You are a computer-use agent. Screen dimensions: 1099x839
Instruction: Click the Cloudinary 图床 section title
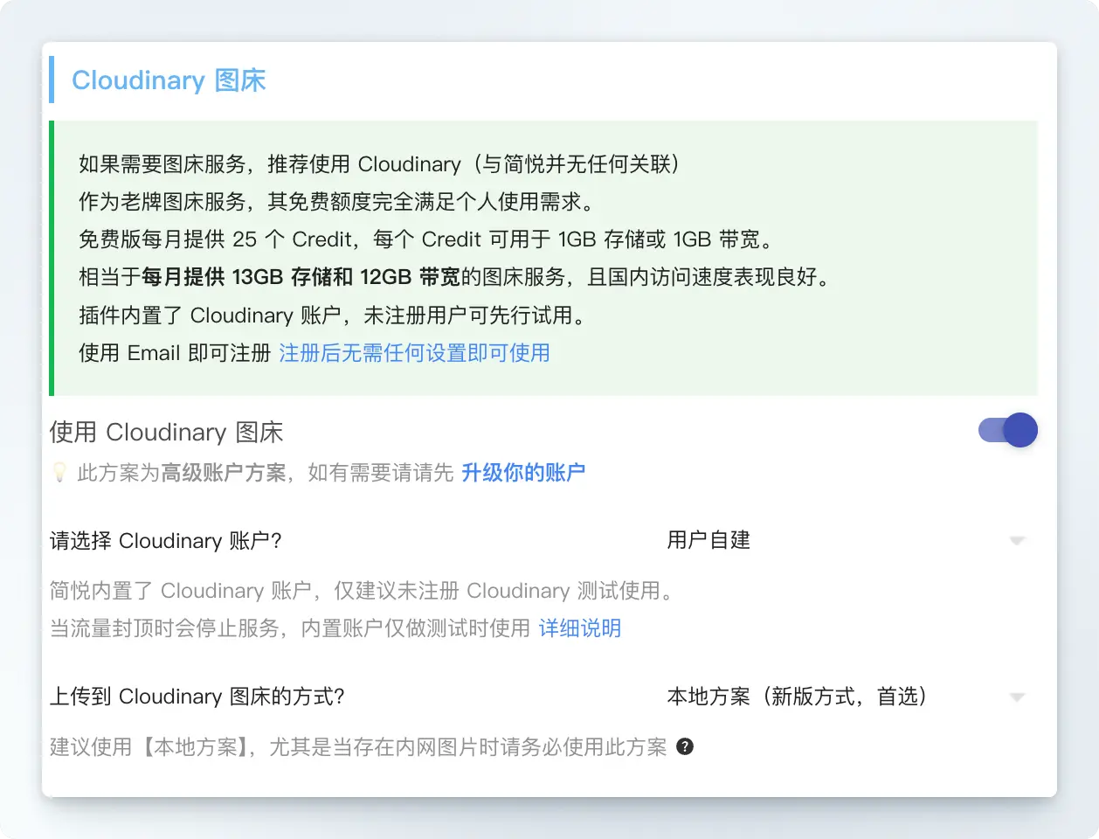click(169, 80)
